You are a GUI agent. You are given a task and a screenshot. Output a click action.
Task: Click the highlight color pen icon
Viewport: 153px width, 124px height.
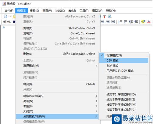pyautogui.click(x=143, y=22)
